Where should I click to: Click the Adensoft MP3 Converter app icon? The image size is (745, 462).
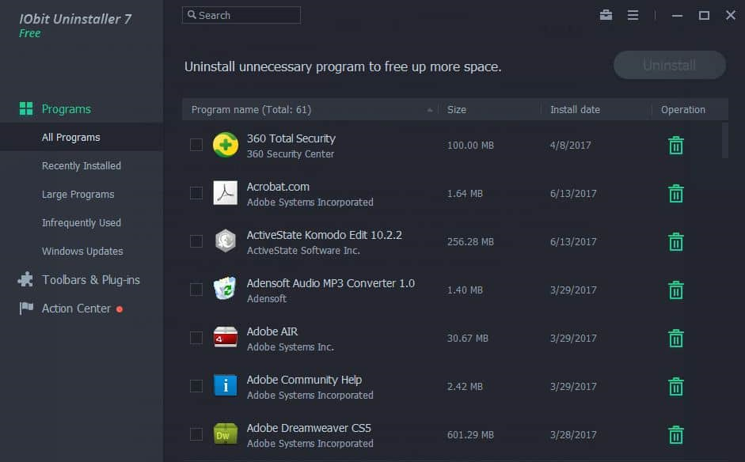225,289
